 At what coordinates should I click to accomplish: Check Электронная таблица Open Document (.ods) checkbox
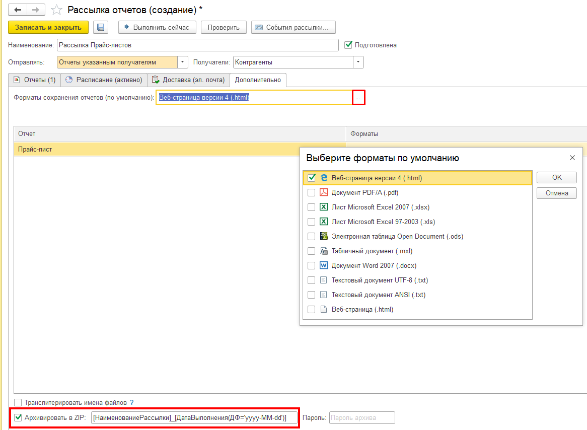[312, 236]
